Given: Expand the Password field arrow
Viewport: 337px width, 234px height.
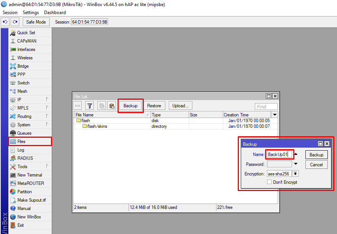Looking at the screenshot, I should tap(296, 164).
